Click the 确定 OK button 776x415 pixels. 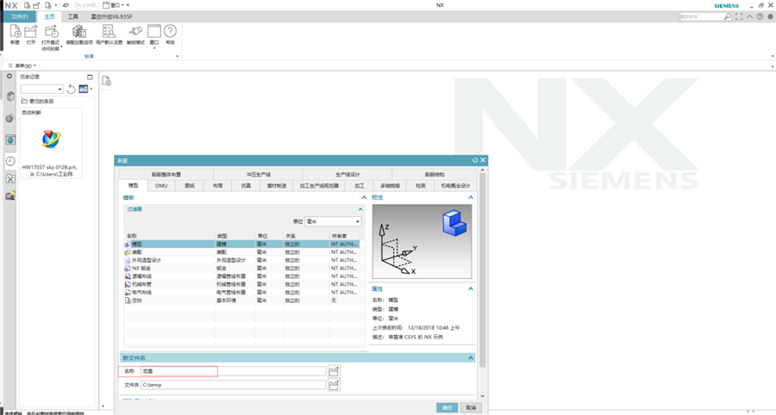pos(447,407)
